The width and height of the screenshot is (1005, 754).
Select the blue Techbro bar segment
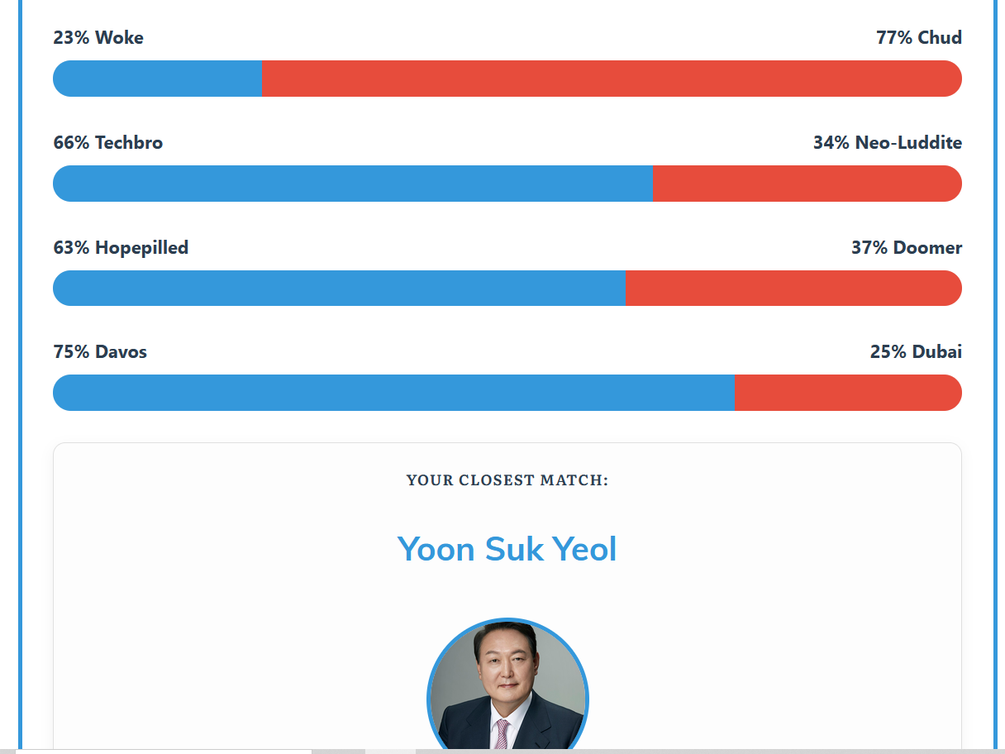coord(353,184)
